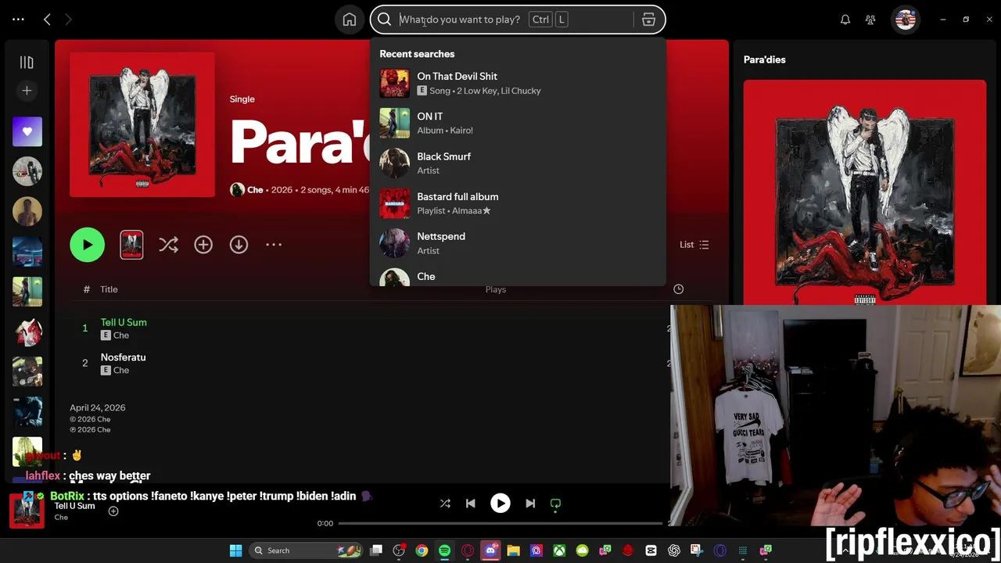Open the What's New notifications bell
The width and height of the screenshot is (1001, 563).
(x=845, y=20)
